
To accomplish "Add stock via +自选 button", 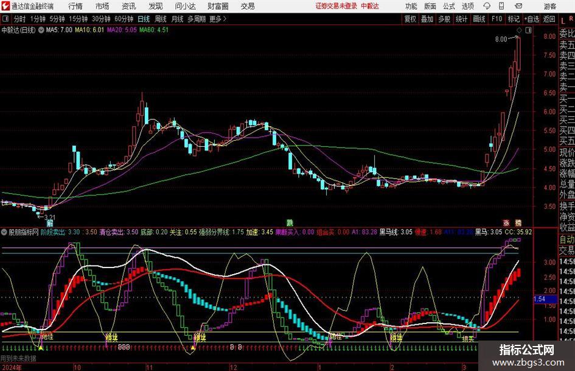I will (x=532, y=19).
